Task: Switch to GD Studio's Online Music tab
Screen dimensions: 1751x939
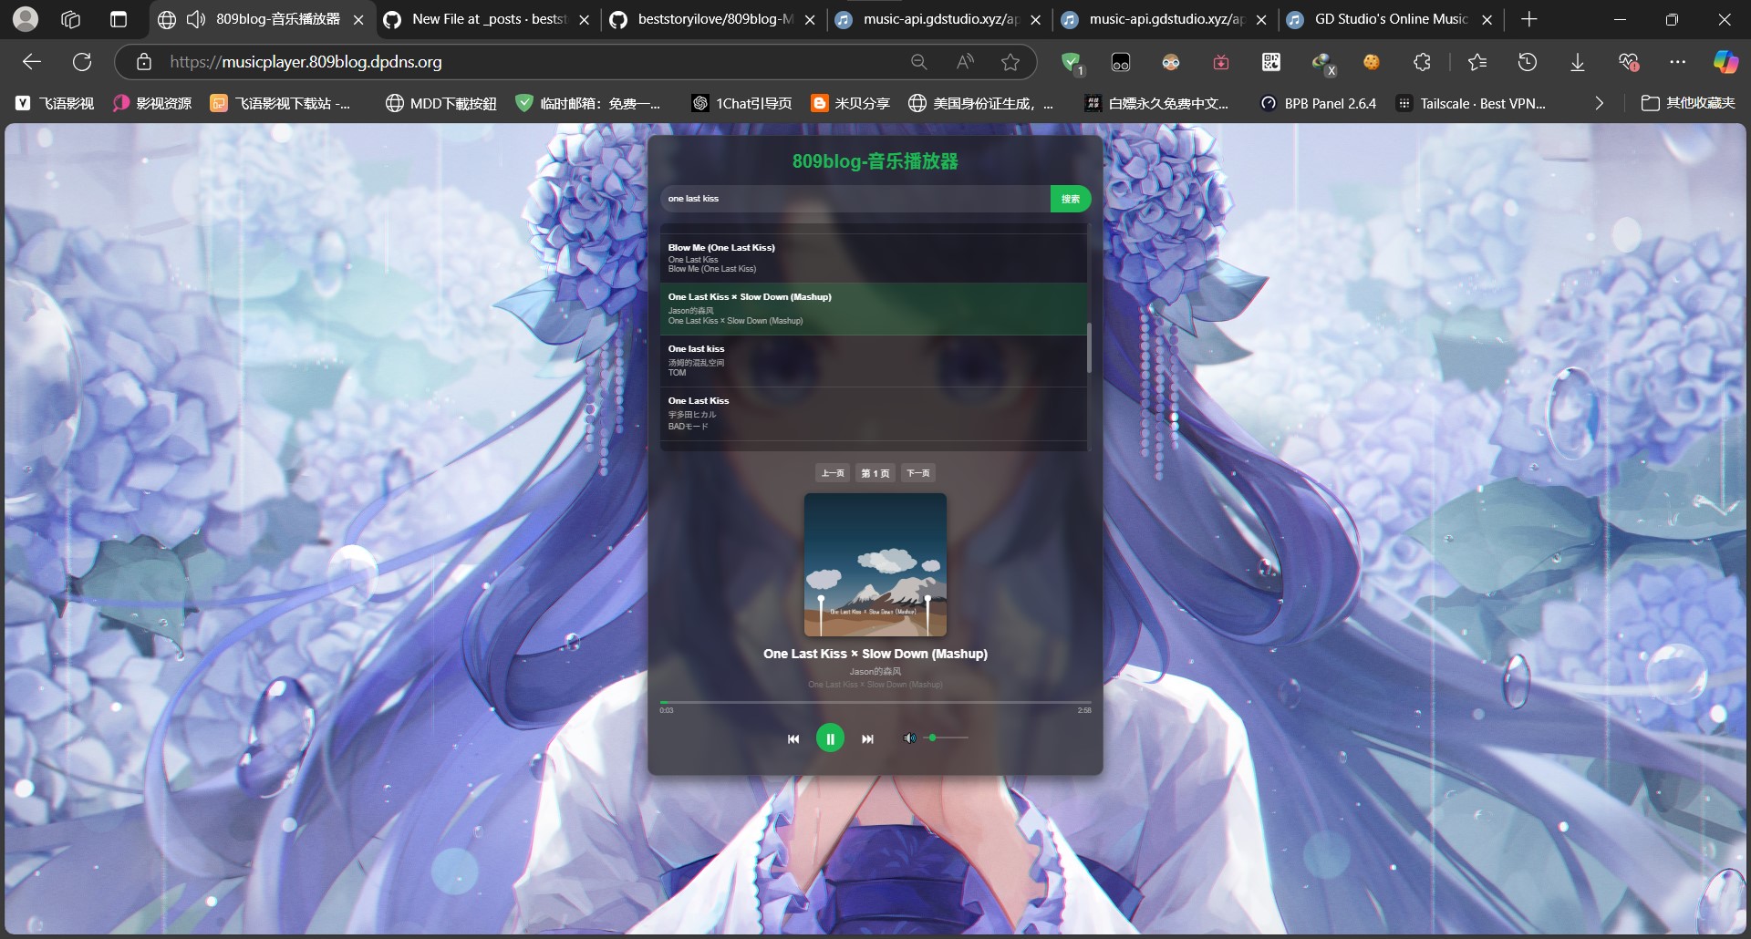Action: tap(1391, 19)
